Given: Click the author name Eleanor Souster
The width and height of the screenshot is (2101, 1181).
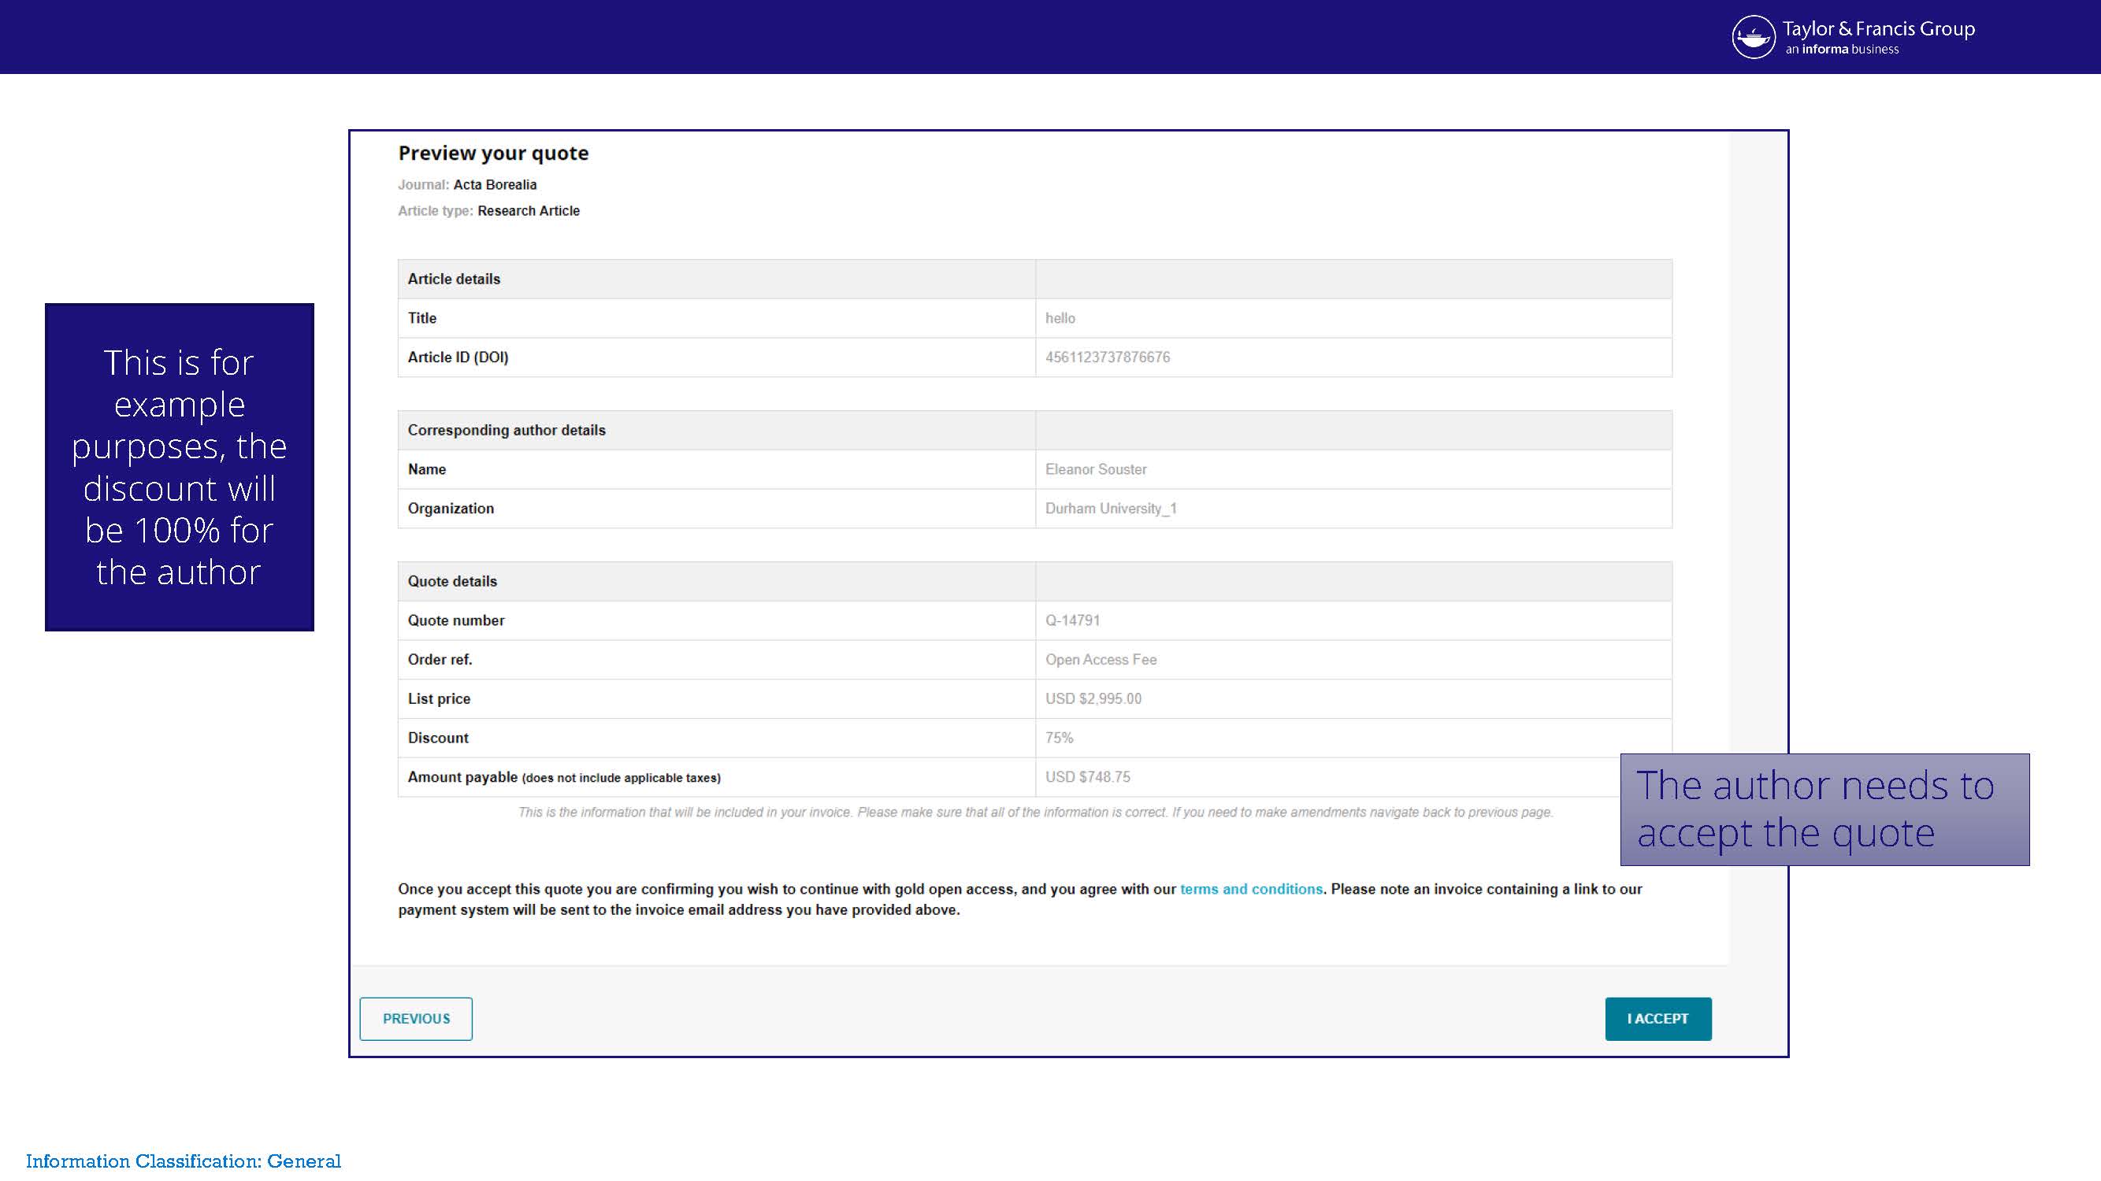Looking at the screenshot, I should coord(1095,469).
